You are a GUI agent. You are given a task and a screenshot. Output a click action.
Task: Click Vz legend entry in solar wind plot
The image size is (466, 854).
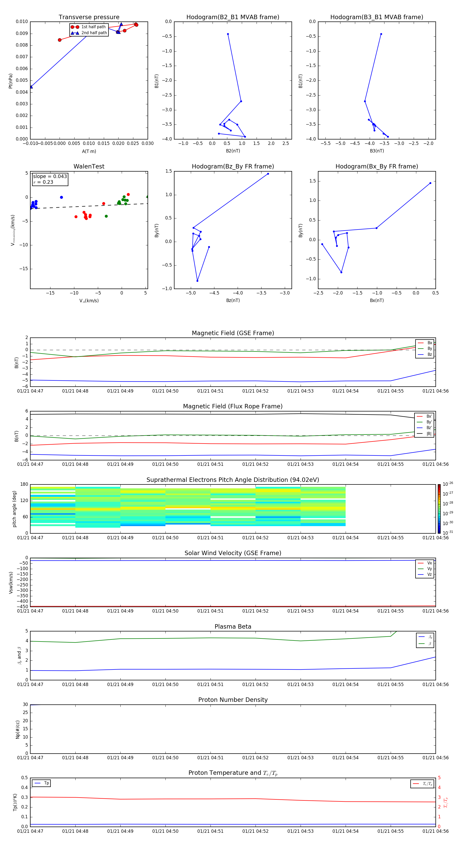pos(425,574)
